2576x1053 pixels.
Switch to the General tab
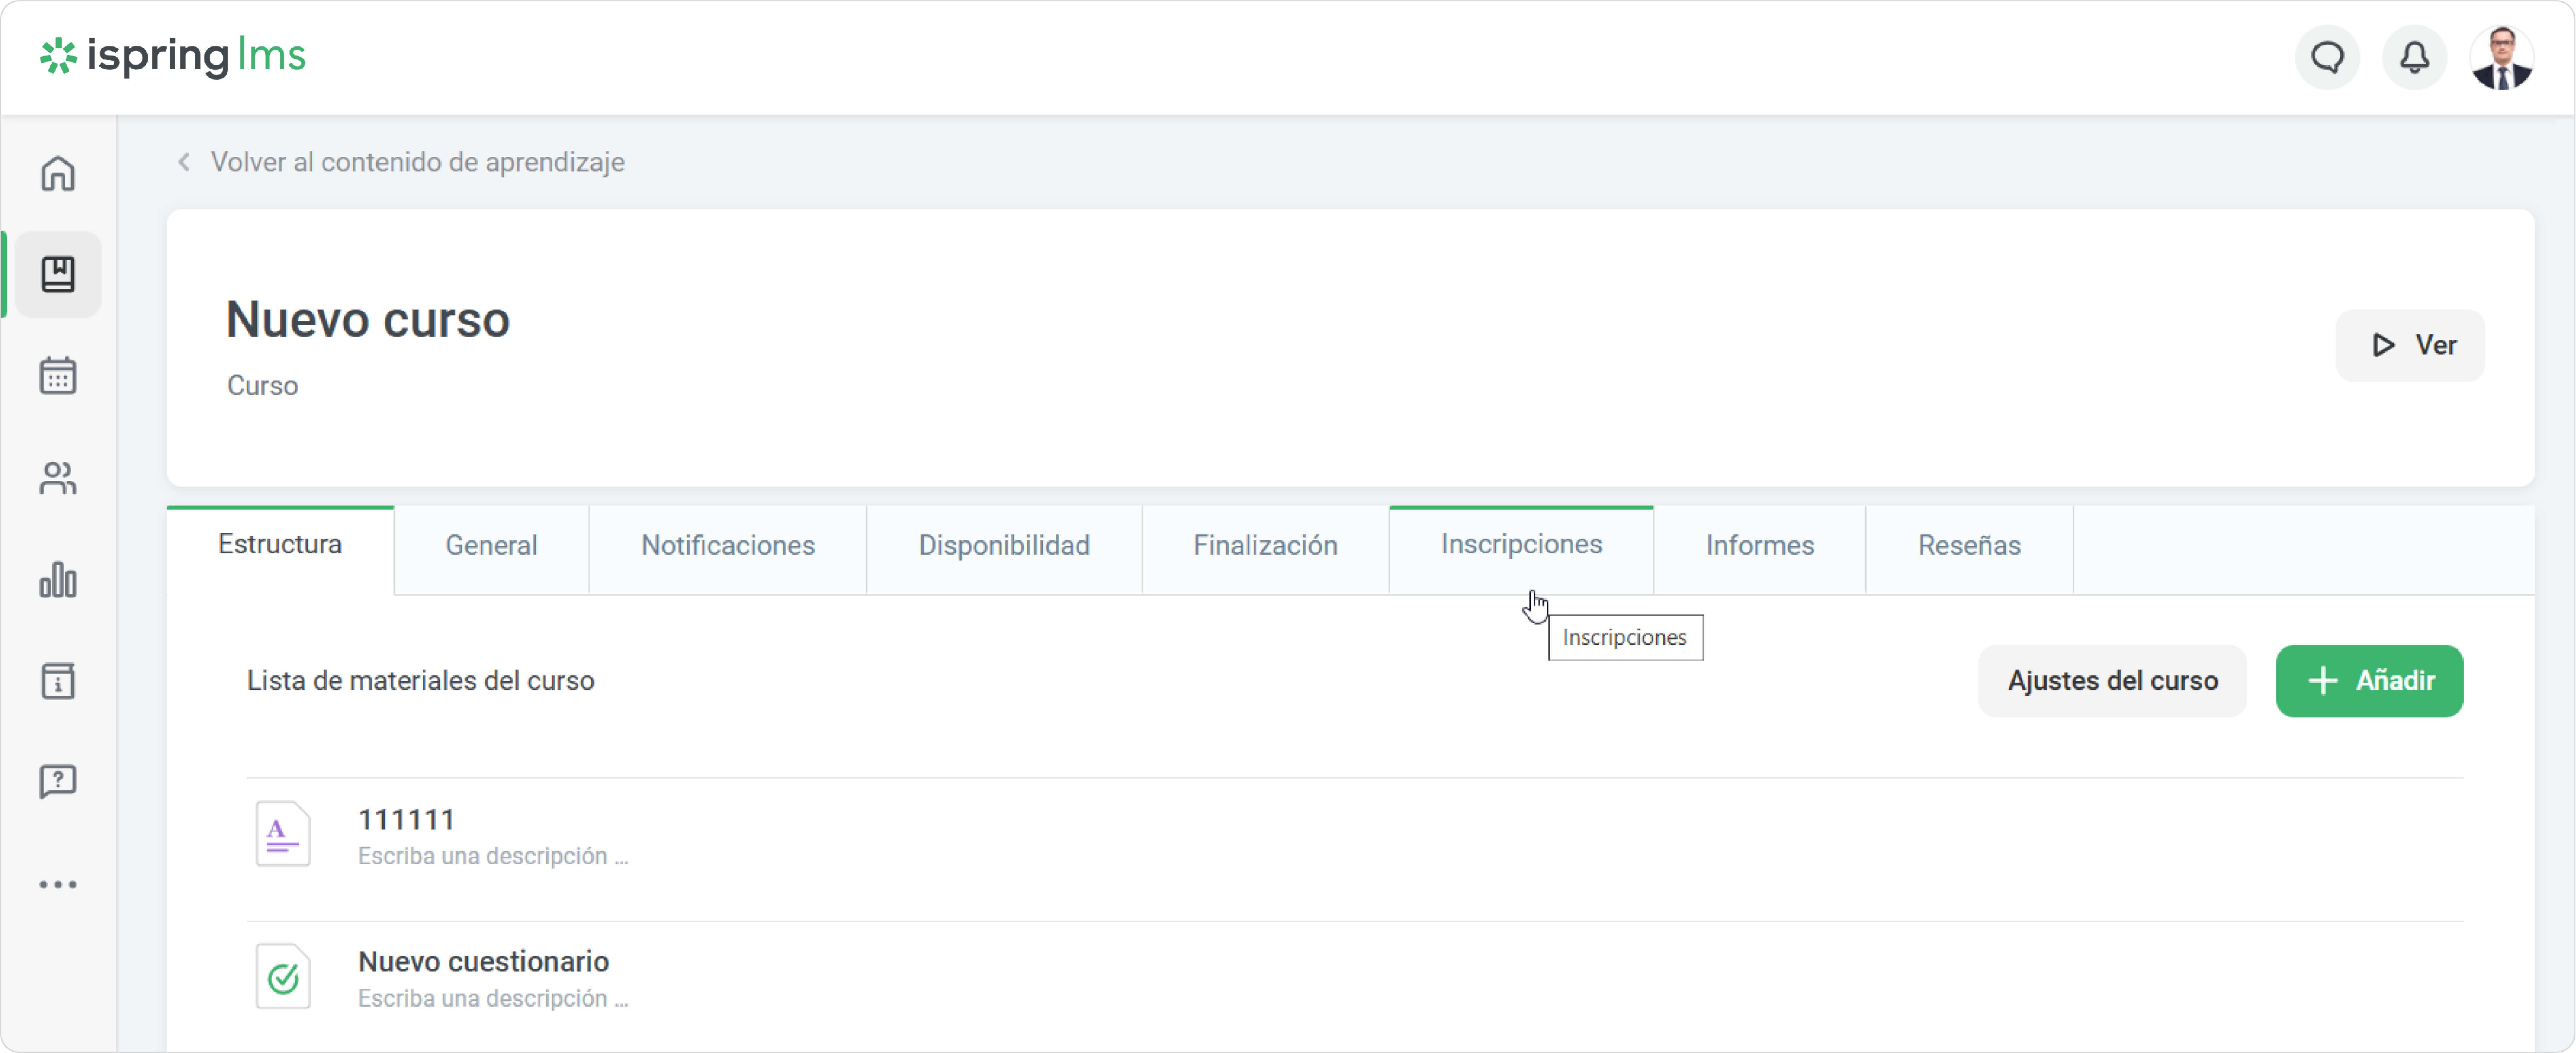click(491, 545)
